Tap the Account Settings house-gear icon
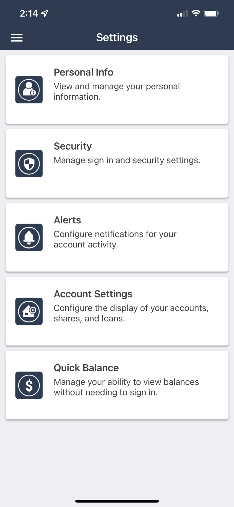This screenshot has width=234, height=507. click(x=29, y=311)
